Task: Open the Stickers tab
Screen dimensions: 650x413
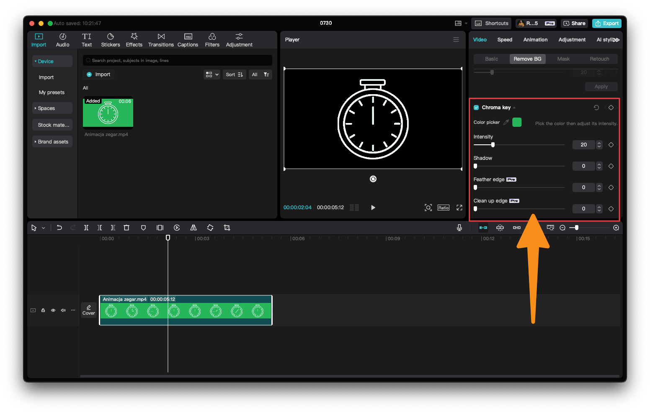Action: point(111,40)
